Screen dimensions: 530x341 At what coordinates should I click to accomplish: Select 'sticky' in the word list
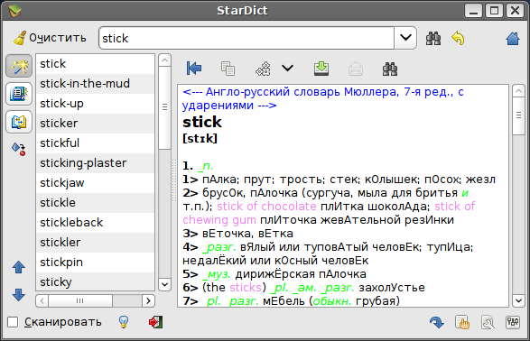(x=96, y=281)
